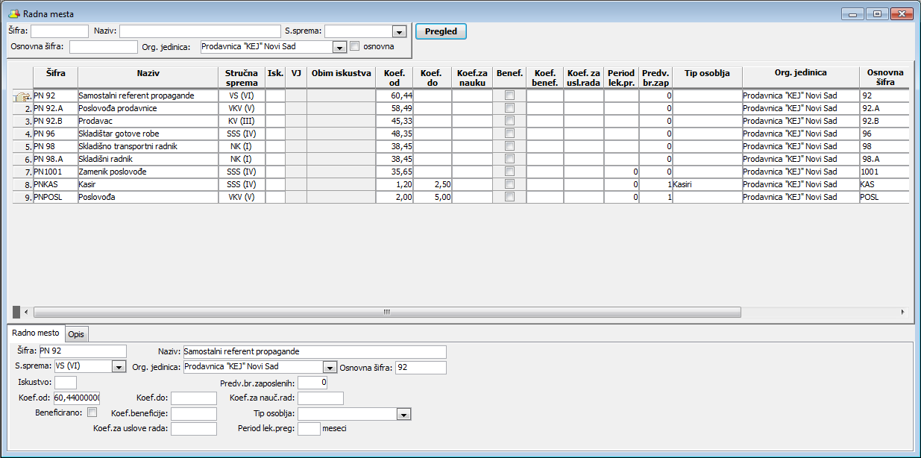The width and height of the screenshot is (921, 458).
Task: Minimize the Radna mesta window
Action: click(852, 14)
